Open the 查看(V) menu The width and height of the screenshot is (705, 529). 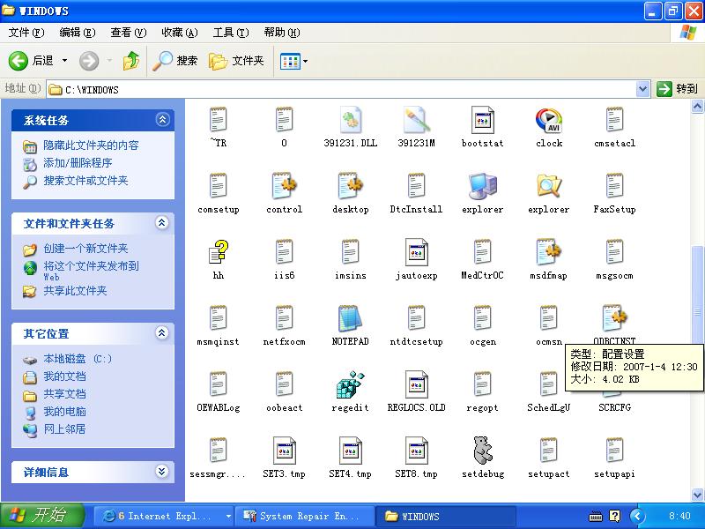pyautogui.click(x=129, y=33)
